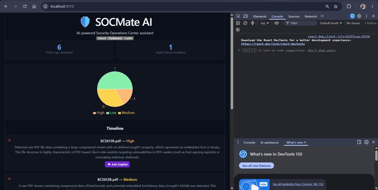
Task: Play the What's new video thumbnail
Action: point(254,184)
